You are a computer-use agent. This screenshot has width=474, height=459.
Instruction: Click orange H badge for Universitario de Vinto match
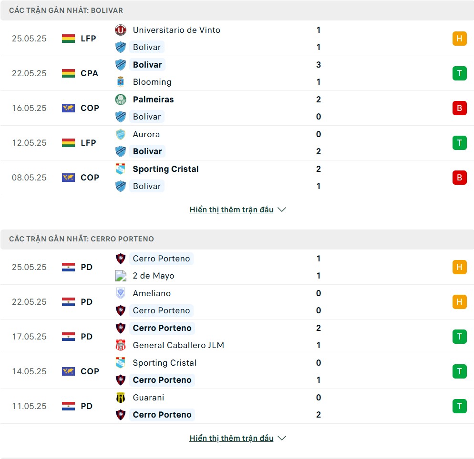click(x=460, y=39)
